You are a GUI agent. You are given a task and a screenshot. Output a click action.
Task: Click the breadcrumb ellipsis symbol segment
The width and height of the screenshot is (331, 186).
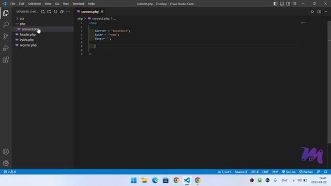(114, 19)
